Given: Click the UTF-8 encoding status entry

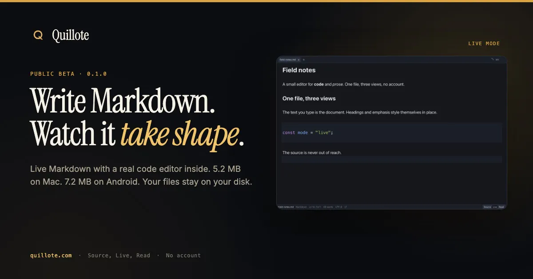Looking at the screenshot, I should pos(338,207).
